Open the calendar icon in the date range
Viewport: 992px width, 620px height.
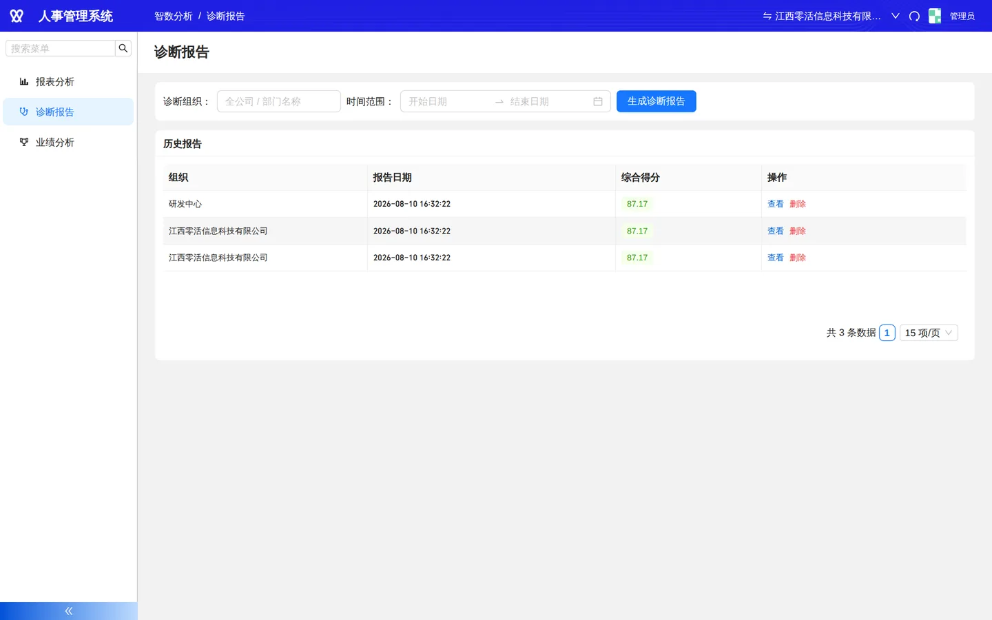[598, 101]
